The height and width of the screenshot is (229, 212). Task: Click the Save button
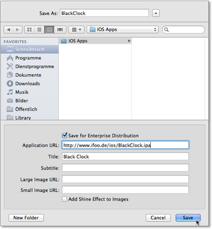tap(188, 218)
